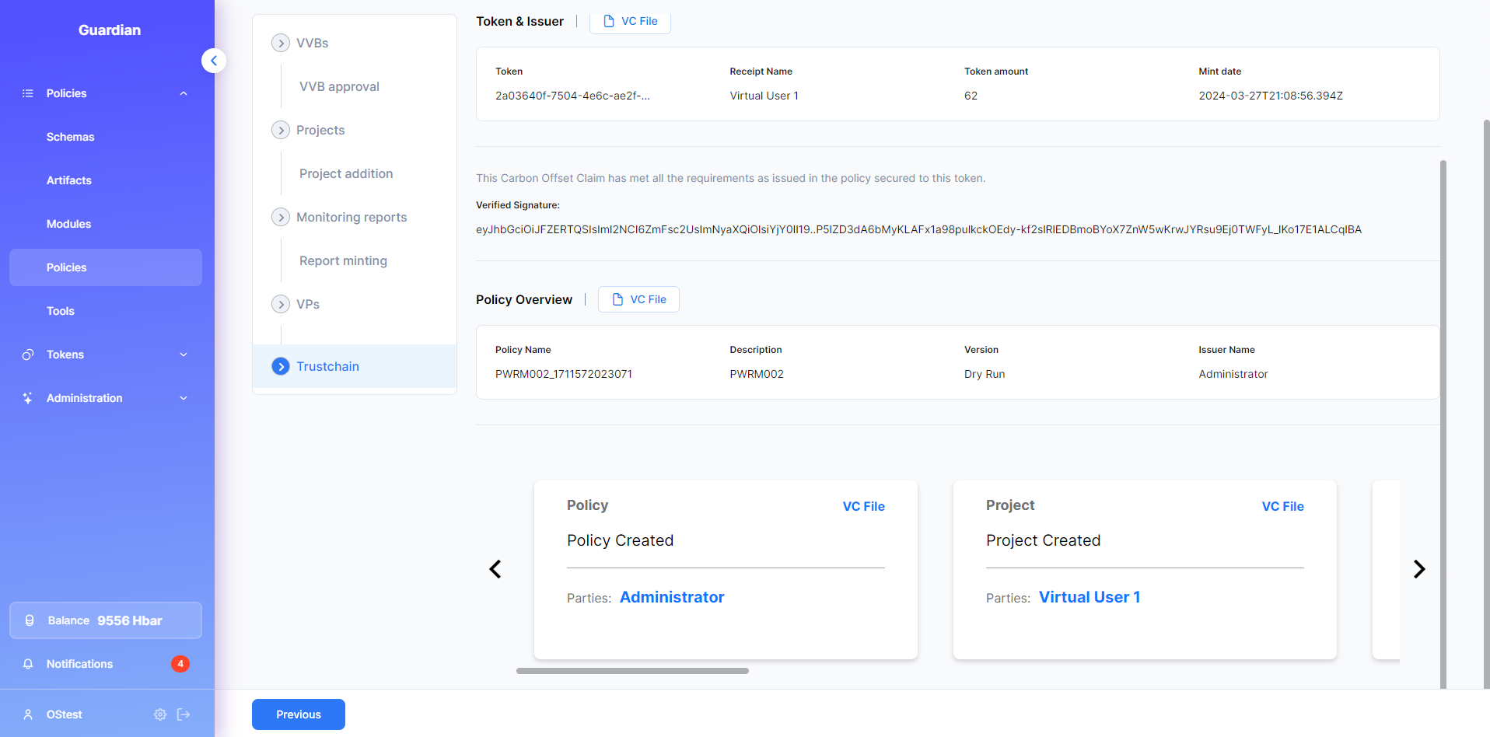Click the Trustchain active step icon
This screenshot has width=1490, height=737.
click(x=281, y=366)
